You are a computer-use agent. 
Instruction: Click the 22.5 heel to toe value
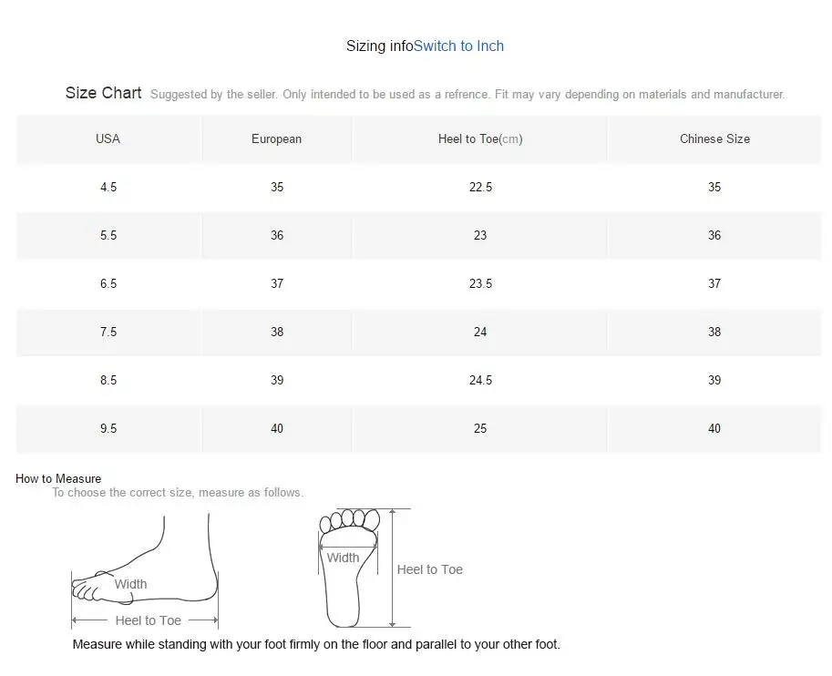point(480,188)
